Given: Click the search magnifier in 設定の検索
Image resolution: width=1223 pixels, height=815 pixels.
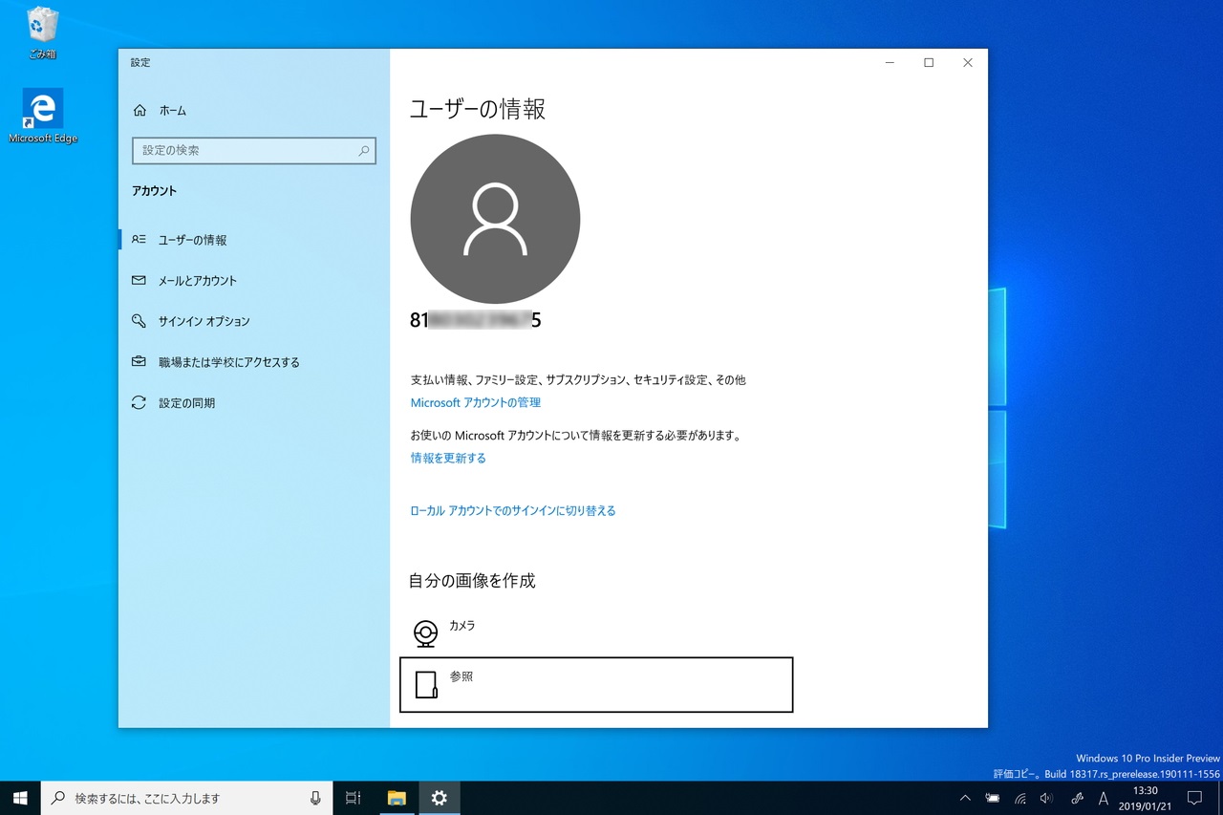Looking at the screenshot, I should [x=363, y=151].
